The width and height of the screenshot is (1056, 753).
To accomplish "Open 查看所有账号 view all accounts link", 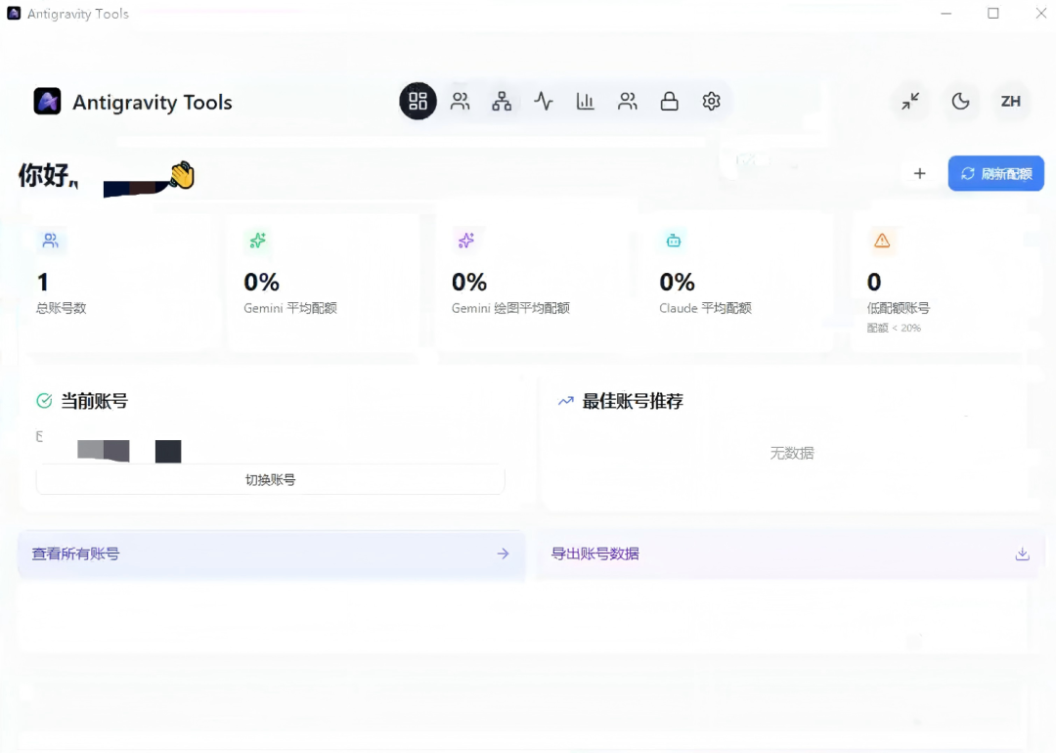I will coord(271,554).
